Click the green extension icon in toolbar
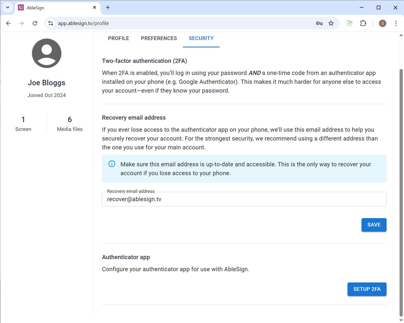 coord(350,23)
